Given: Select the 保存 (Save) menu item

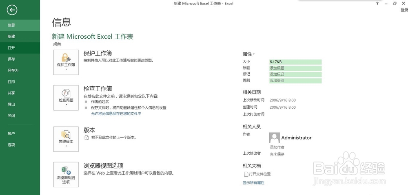Looking at the screenshot, I should point(20,59).
